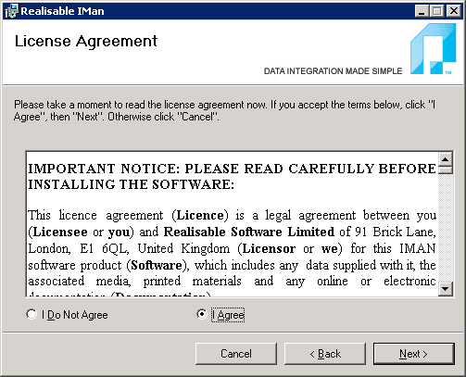Click inside the license agreement text box
The image size is (466, 377).
tap(233, 224)
